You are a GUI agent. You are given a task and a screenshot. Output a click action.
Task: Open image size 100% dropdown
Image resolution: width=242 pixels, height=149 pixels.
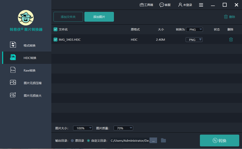pos(83,128)
